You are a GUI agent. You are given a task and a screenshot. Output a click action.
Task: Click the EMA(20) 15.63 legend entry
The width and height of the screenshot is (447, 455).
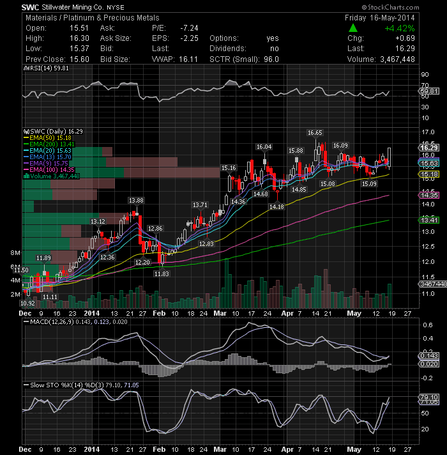50,151
